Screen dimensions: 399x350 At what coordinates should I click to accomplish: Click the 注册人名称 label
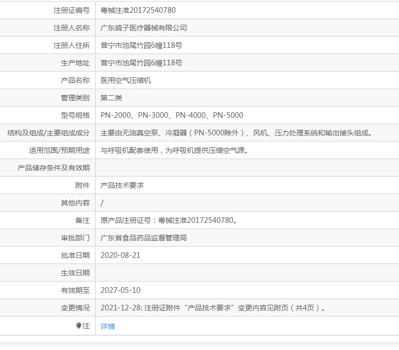(71, 28)
